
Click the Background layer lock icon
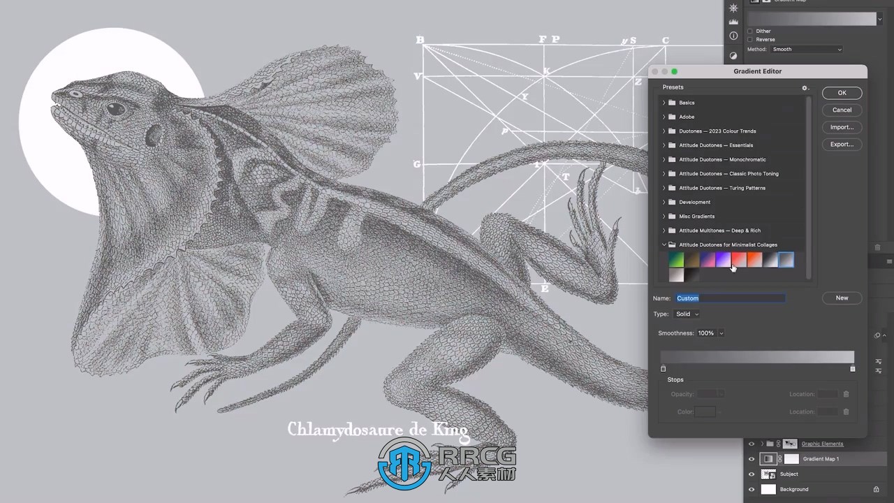[x=876, y=490]
